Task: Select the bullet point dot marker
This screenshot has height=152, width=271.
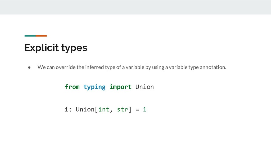Action: tap(30, 67)
